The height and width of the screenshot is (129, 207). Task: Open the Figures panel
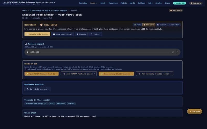click(x=81, y=34)
